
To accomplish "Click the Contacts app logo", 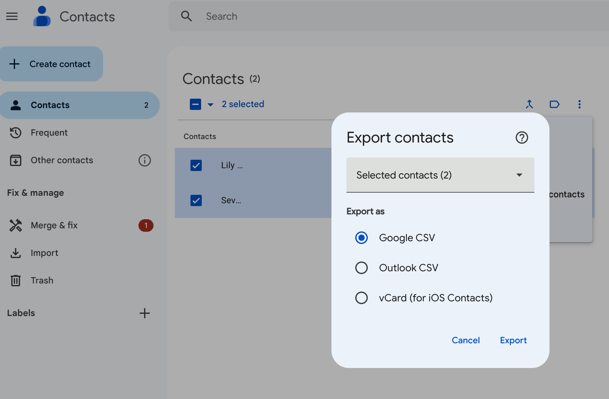I will pos(42,16).
